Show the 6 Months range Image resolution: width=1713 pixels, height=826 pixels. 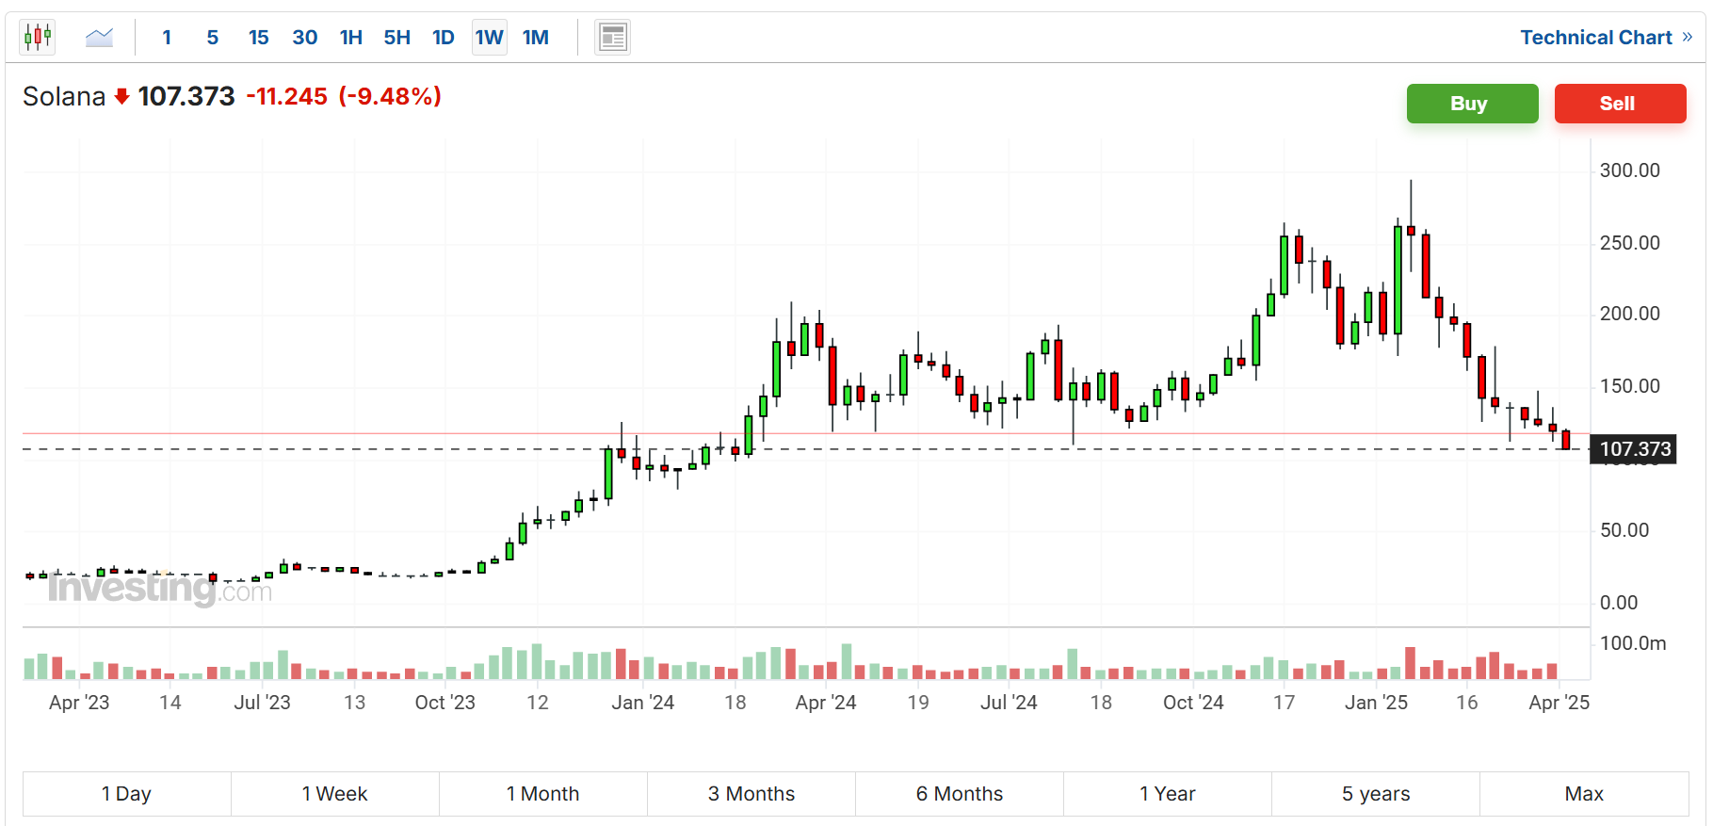(x=959, y=794)
